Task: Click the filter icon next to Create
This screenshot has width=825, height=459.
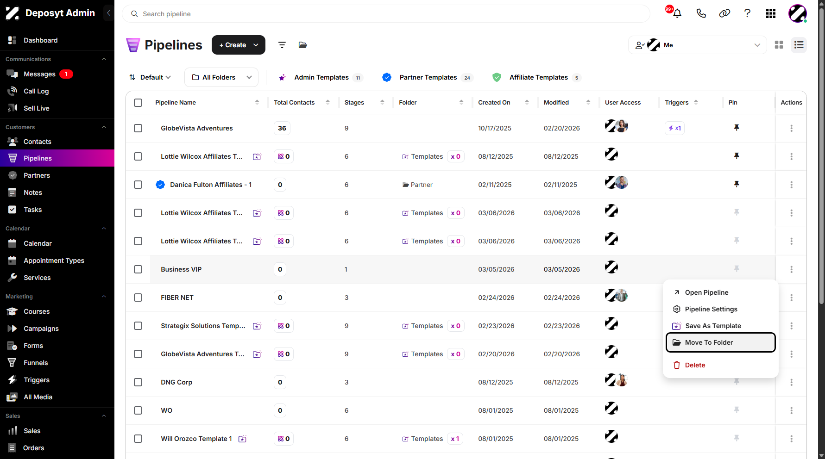Action: click(282, 45)
